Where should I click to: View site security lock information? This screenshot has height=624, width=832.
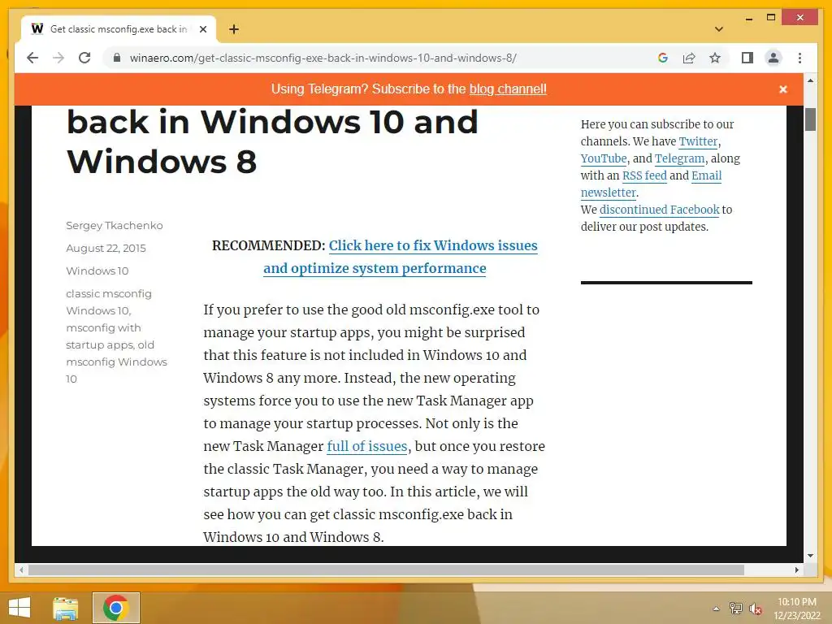117,58
